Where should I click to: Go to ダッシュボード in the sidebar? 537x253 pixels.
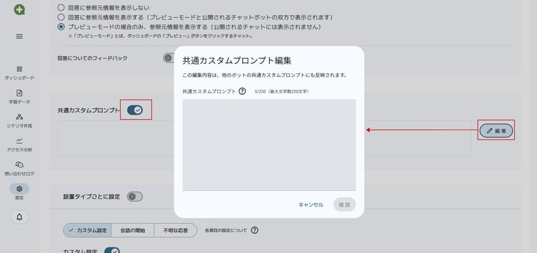[x=20, y=73]
